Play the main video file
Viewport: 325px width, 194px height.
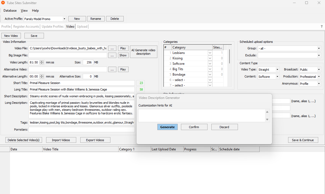(x=123, y=48)
